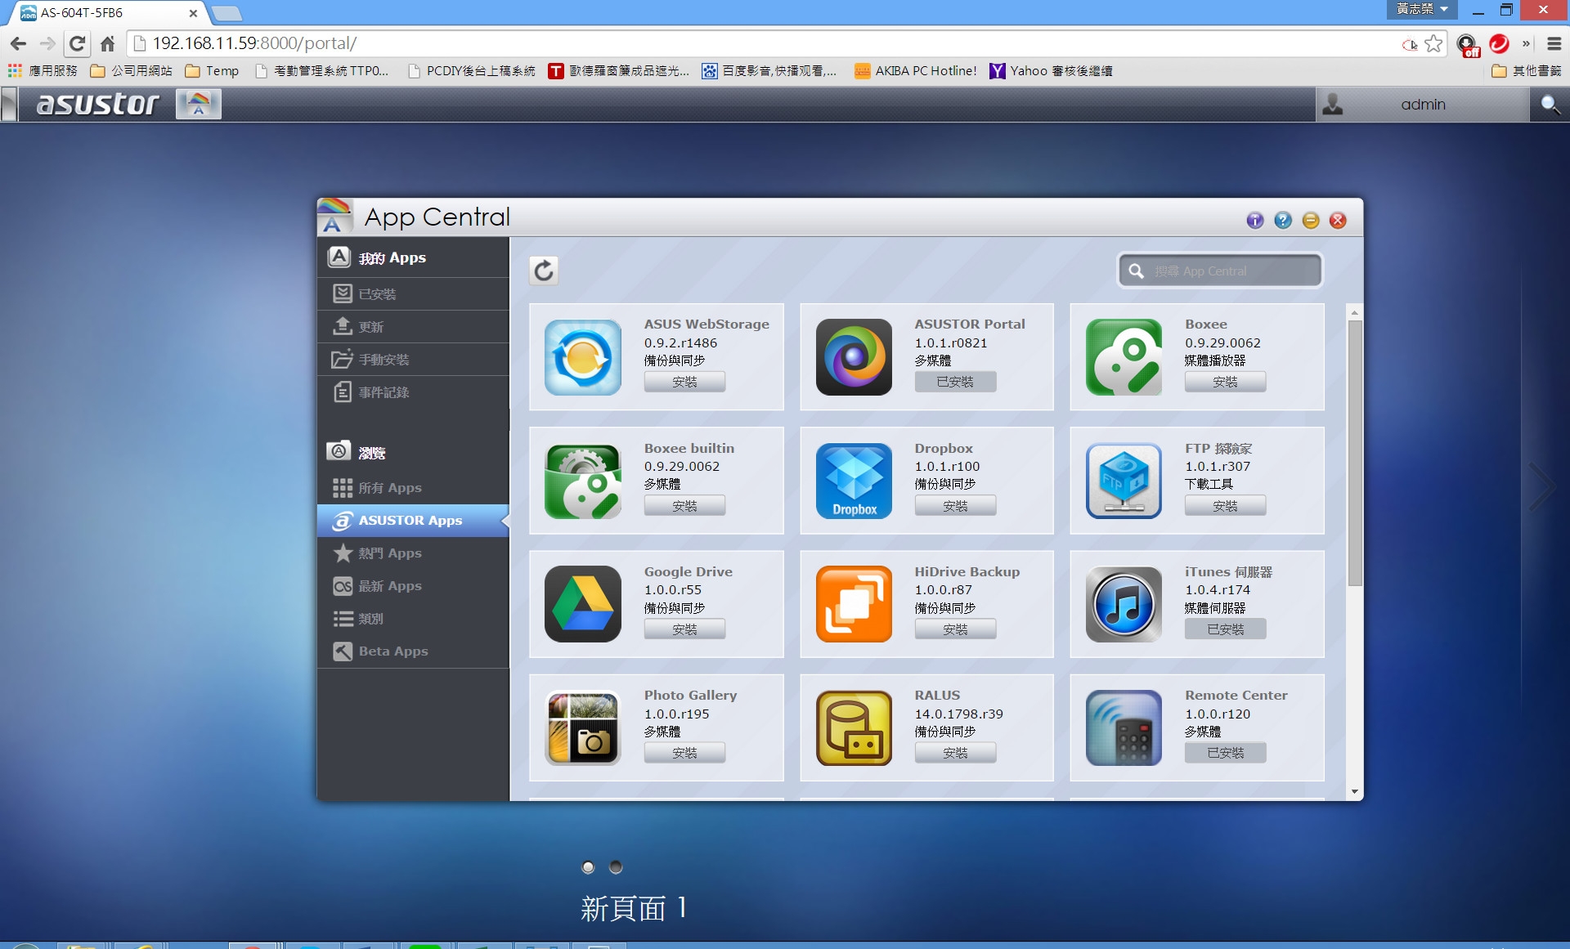The height and width of the screenshot is (949, 1570).
Task: Select Beta Apps in the sidebar
Action: [x=413, y=651]
